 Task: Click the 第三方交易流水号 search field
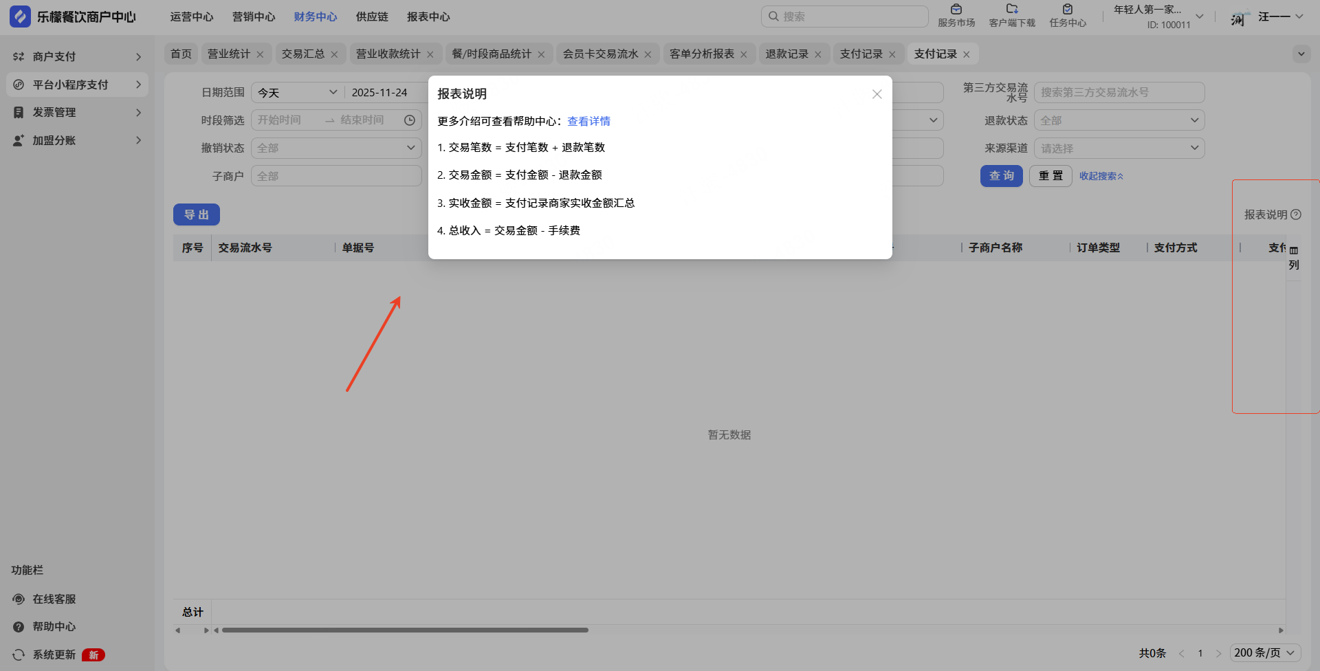coord(1119,92)
